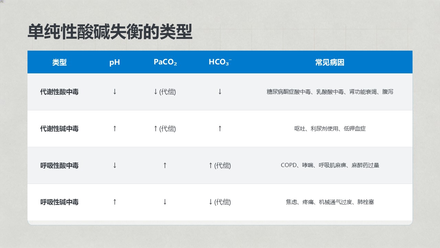Select the 呼吸性碱中毒 row label
The height and width of the screenshot is (248, 440).
[x=59, y=202]
